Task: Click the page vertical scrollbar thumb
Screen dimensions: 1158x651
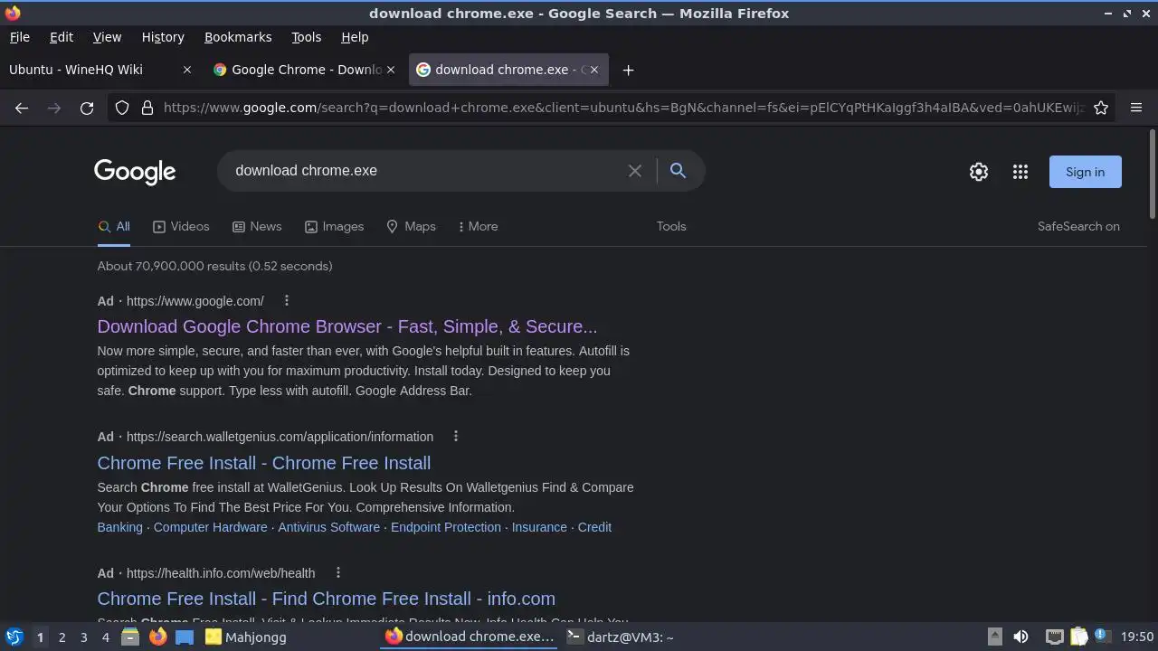Action: point(1152,174)
